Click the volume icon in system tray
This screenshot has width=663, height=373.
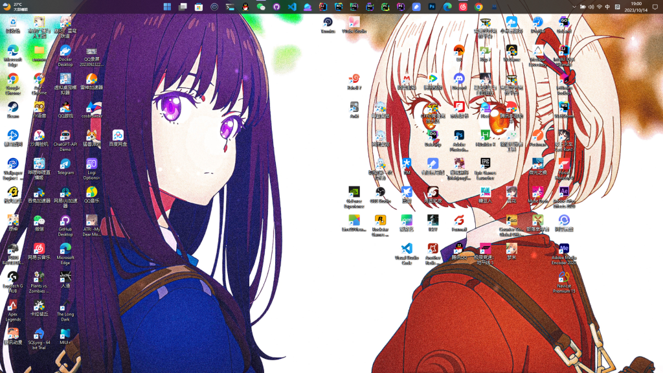point(591,7)
